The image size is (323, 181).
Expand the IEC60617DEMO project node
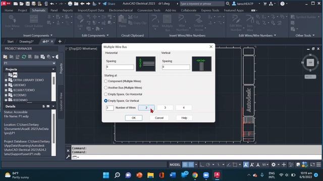[6, 90]
